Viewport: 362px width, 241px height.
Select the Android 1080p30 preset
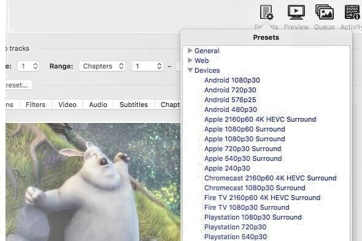point(232,80)
